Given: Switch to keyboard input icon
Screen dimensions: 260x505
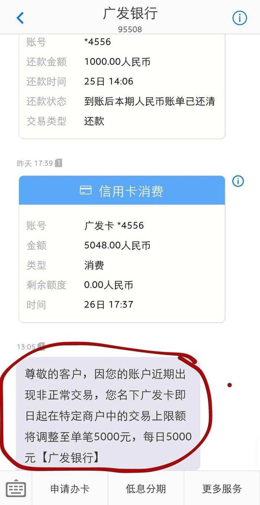Looking at the screenshot, I should coord(16,488).
